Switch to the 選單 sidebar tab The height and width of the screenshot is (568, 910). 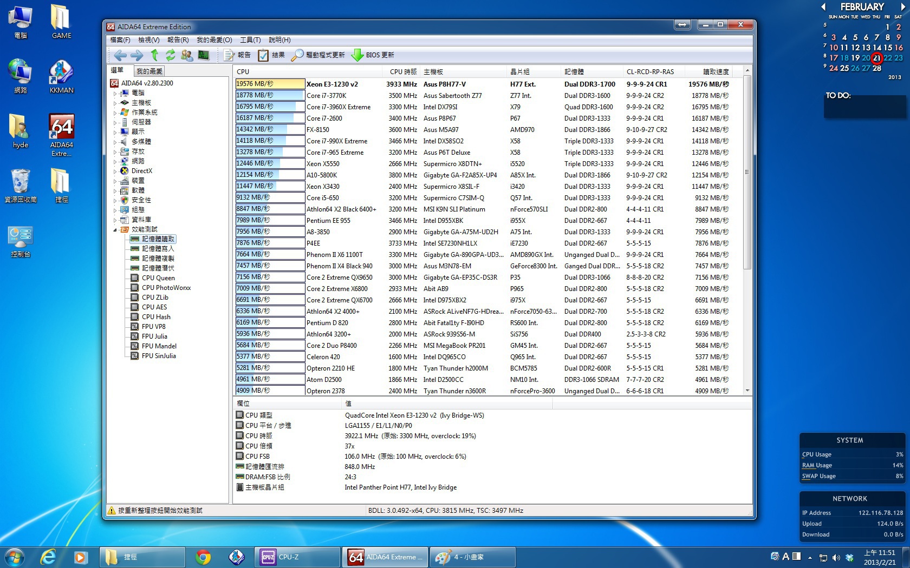pos(118,70)
